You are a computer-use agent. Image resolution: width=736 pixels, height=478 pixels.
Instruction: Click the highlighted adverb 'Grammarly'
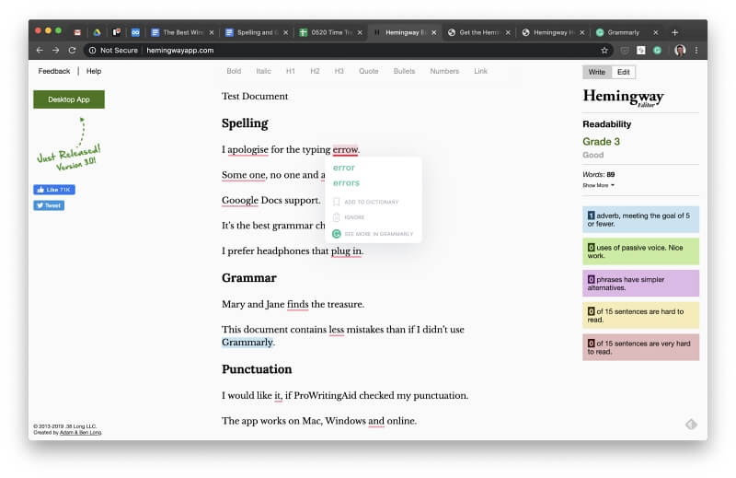pos(247,343)
